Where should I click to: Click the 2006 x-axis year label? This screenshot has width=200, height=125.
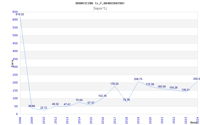pos(20,120)
